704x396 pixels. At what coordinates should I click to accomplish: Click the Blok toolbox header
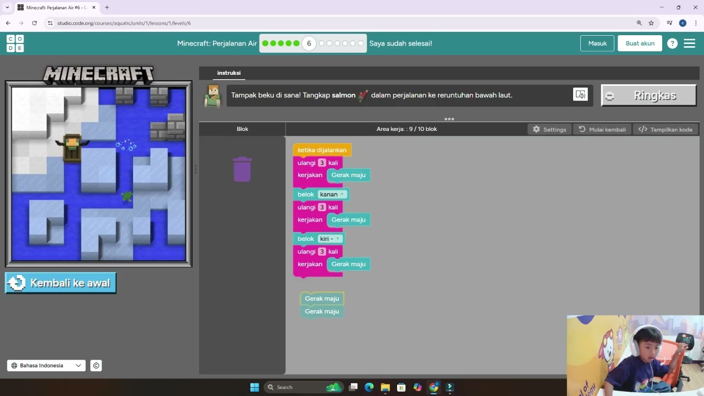coord(243,129)
